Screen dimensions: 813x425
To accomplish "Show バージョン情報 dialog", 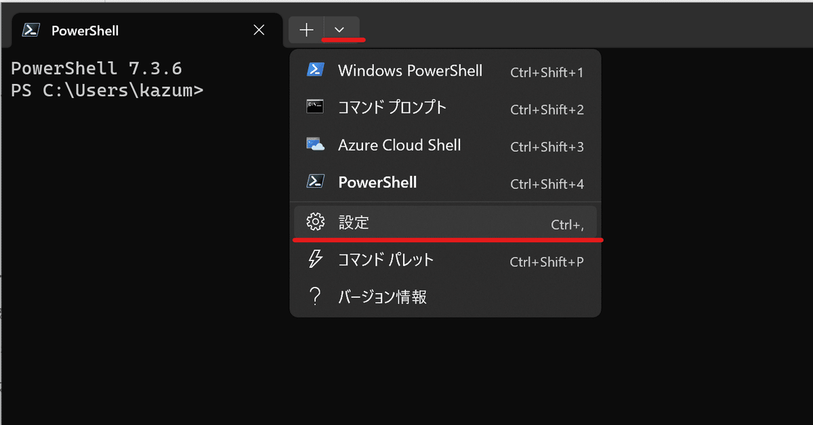I will (x=445, y=296).
